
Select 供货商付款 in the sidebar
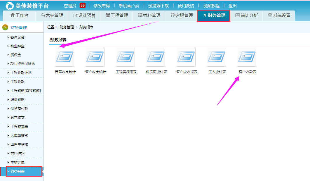pyautogui.click(x=19, y=109)
